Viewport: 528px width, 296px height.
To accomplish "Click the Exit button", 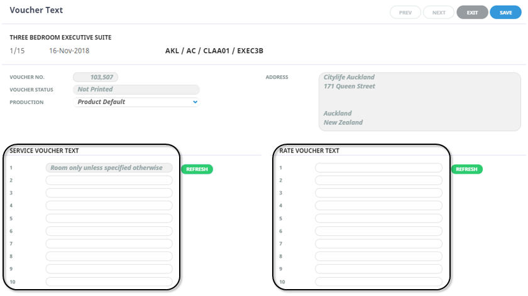I will click(472, 13).
